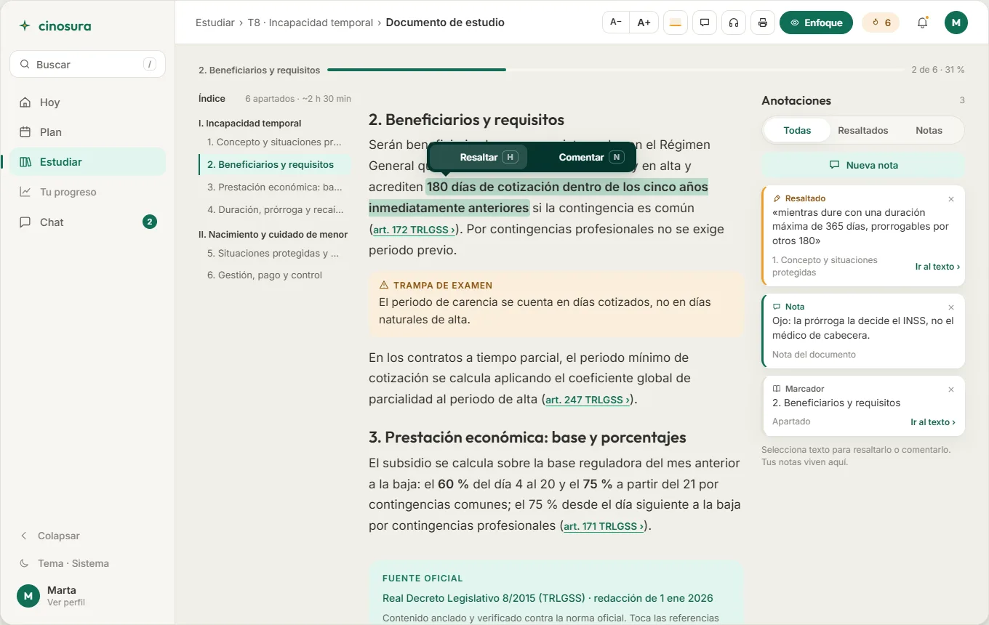The width and height of the screenshot is (989, 625).
Task: Switch the Tema · Sistema theme setting
Action: coord(87,563)
